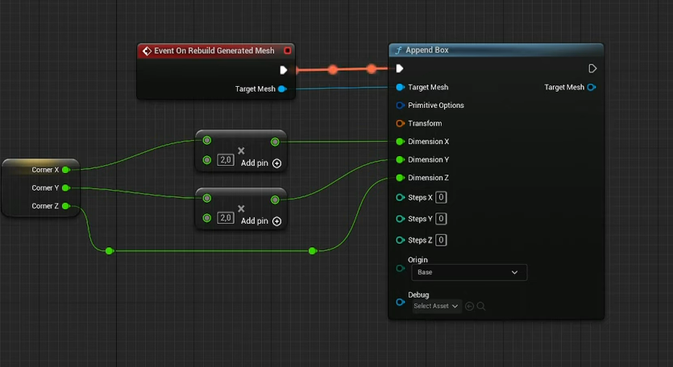Toggle the Dimension X input pin
673x367 pixels.
click(400, 142)
